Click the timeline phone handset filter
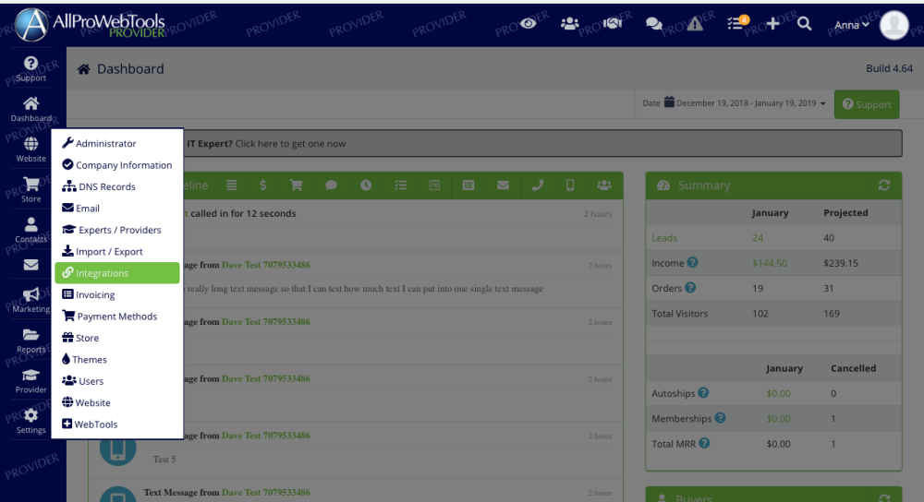Screen dimensions: 924x502 pos(537,185)
